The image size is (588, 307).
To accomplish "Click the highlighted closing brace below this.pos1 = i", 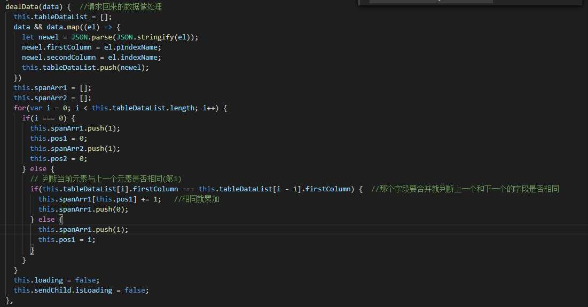I will tap(32, 249).
